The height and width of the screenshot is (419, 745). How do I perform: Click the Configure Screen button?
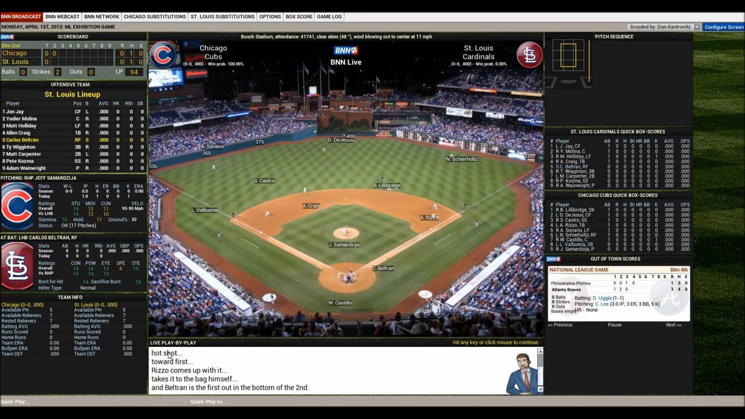pyautogui.click(x=725, y=27)
